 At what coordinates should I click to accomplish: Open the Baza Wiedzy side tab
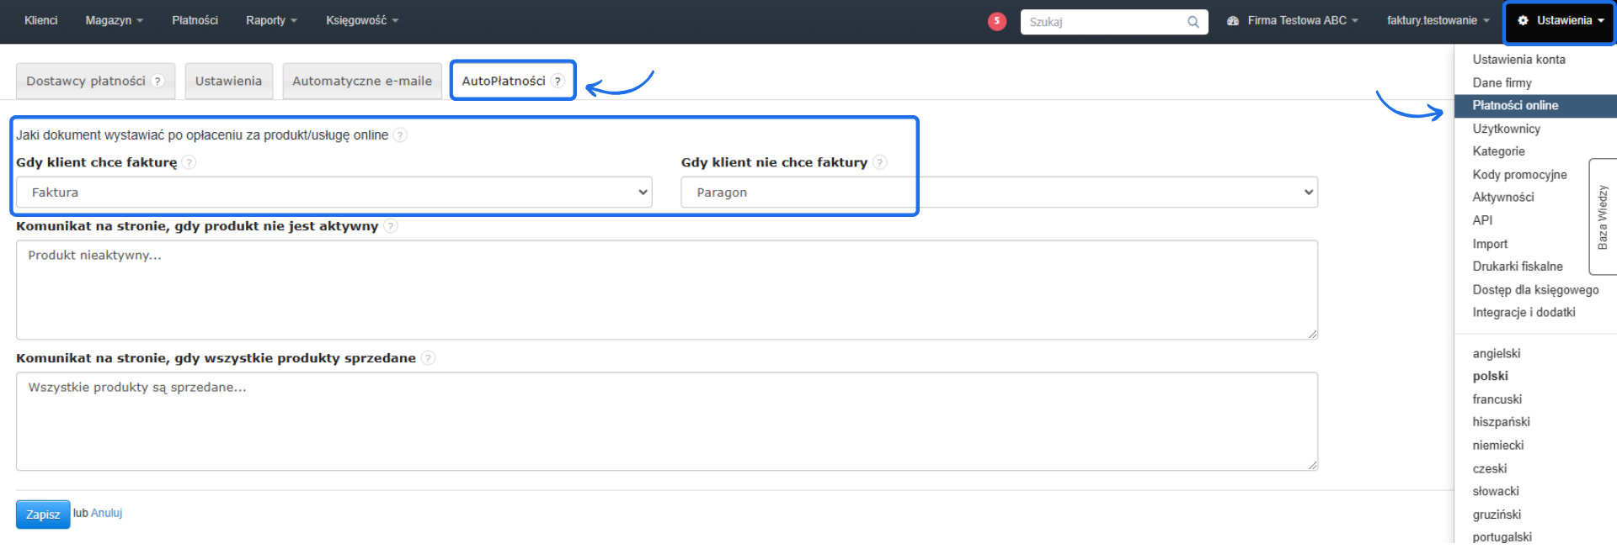pos(1602,217)
